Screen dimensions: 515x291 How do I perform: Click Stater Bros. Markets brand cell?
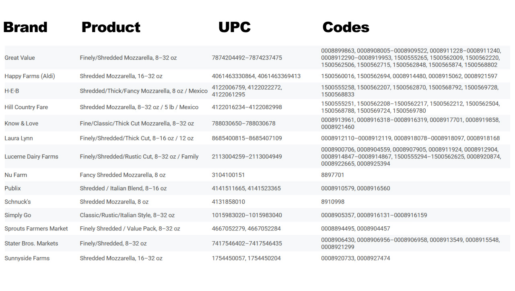31,244
